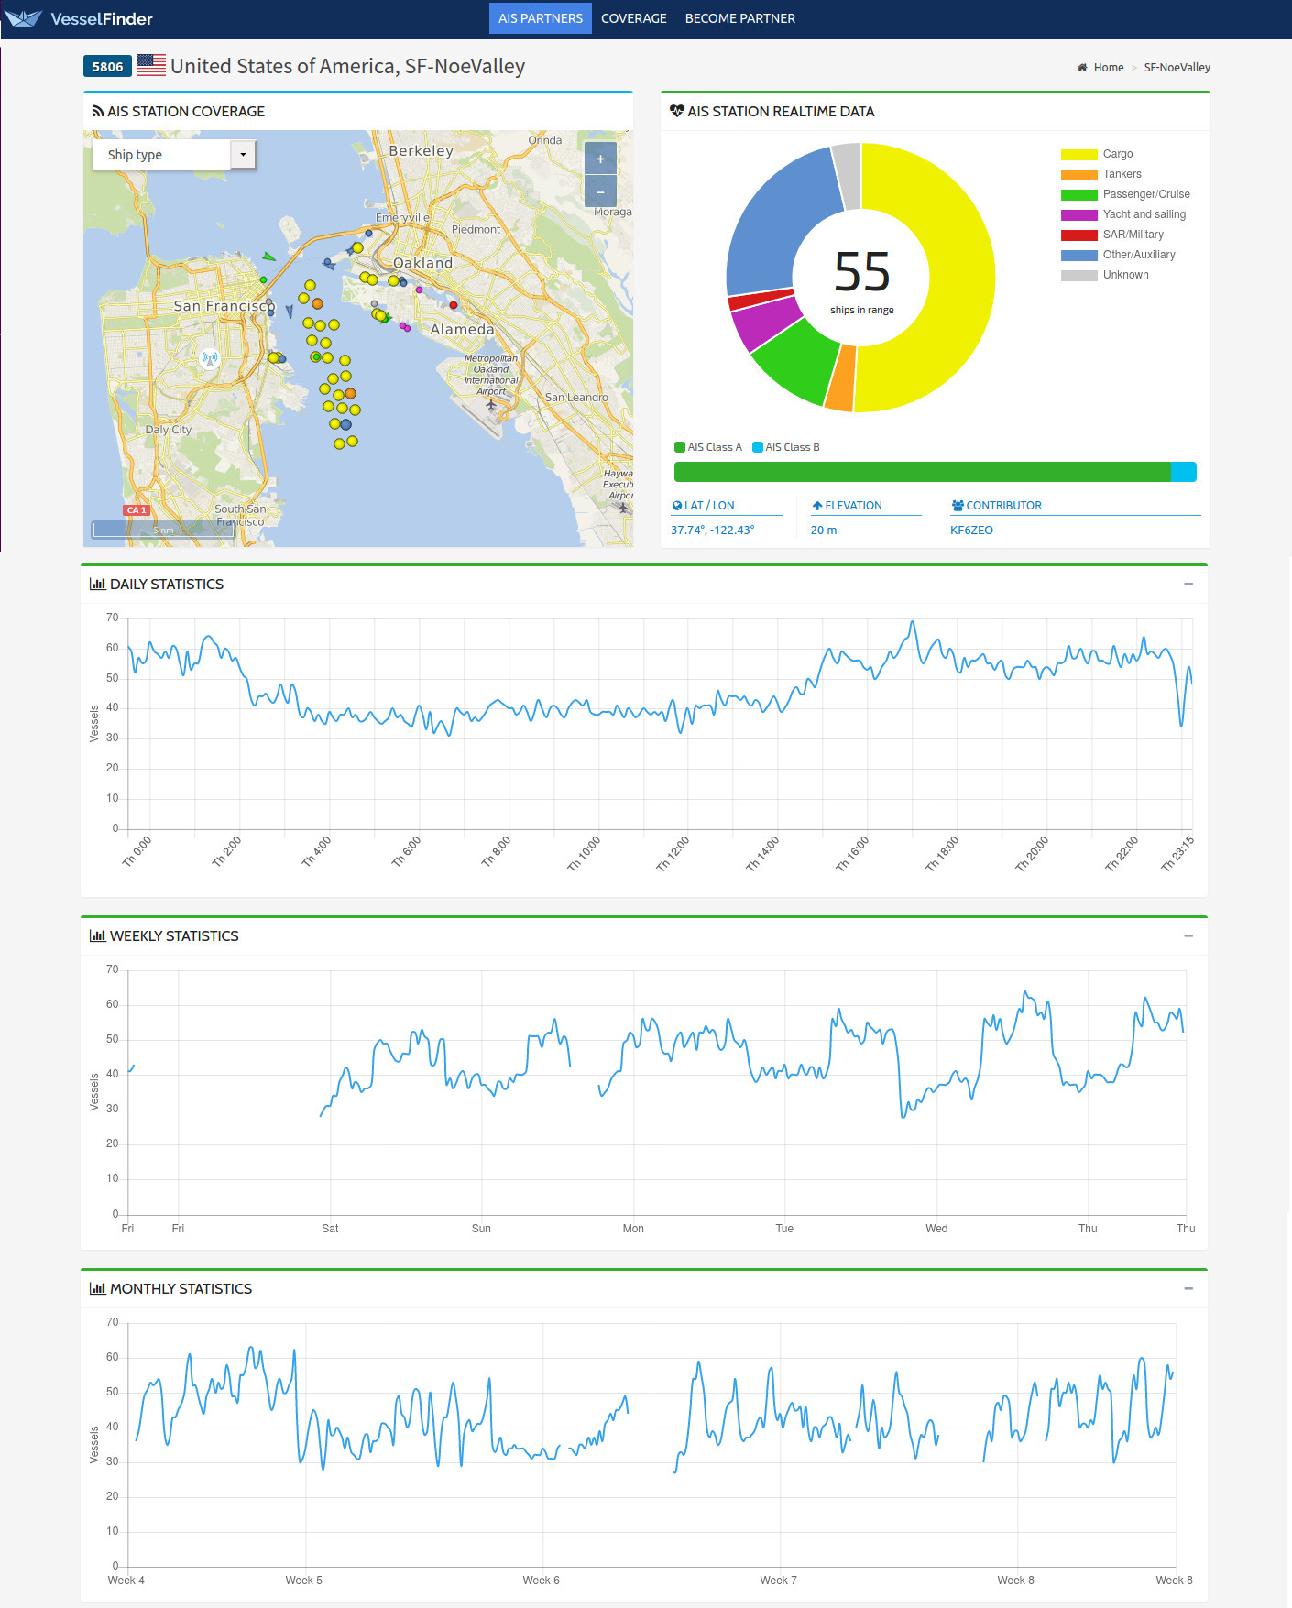Screen dimensions: 1292x1608
Task: Click the CA 1 highway shield on map
Action: point(137,510)
